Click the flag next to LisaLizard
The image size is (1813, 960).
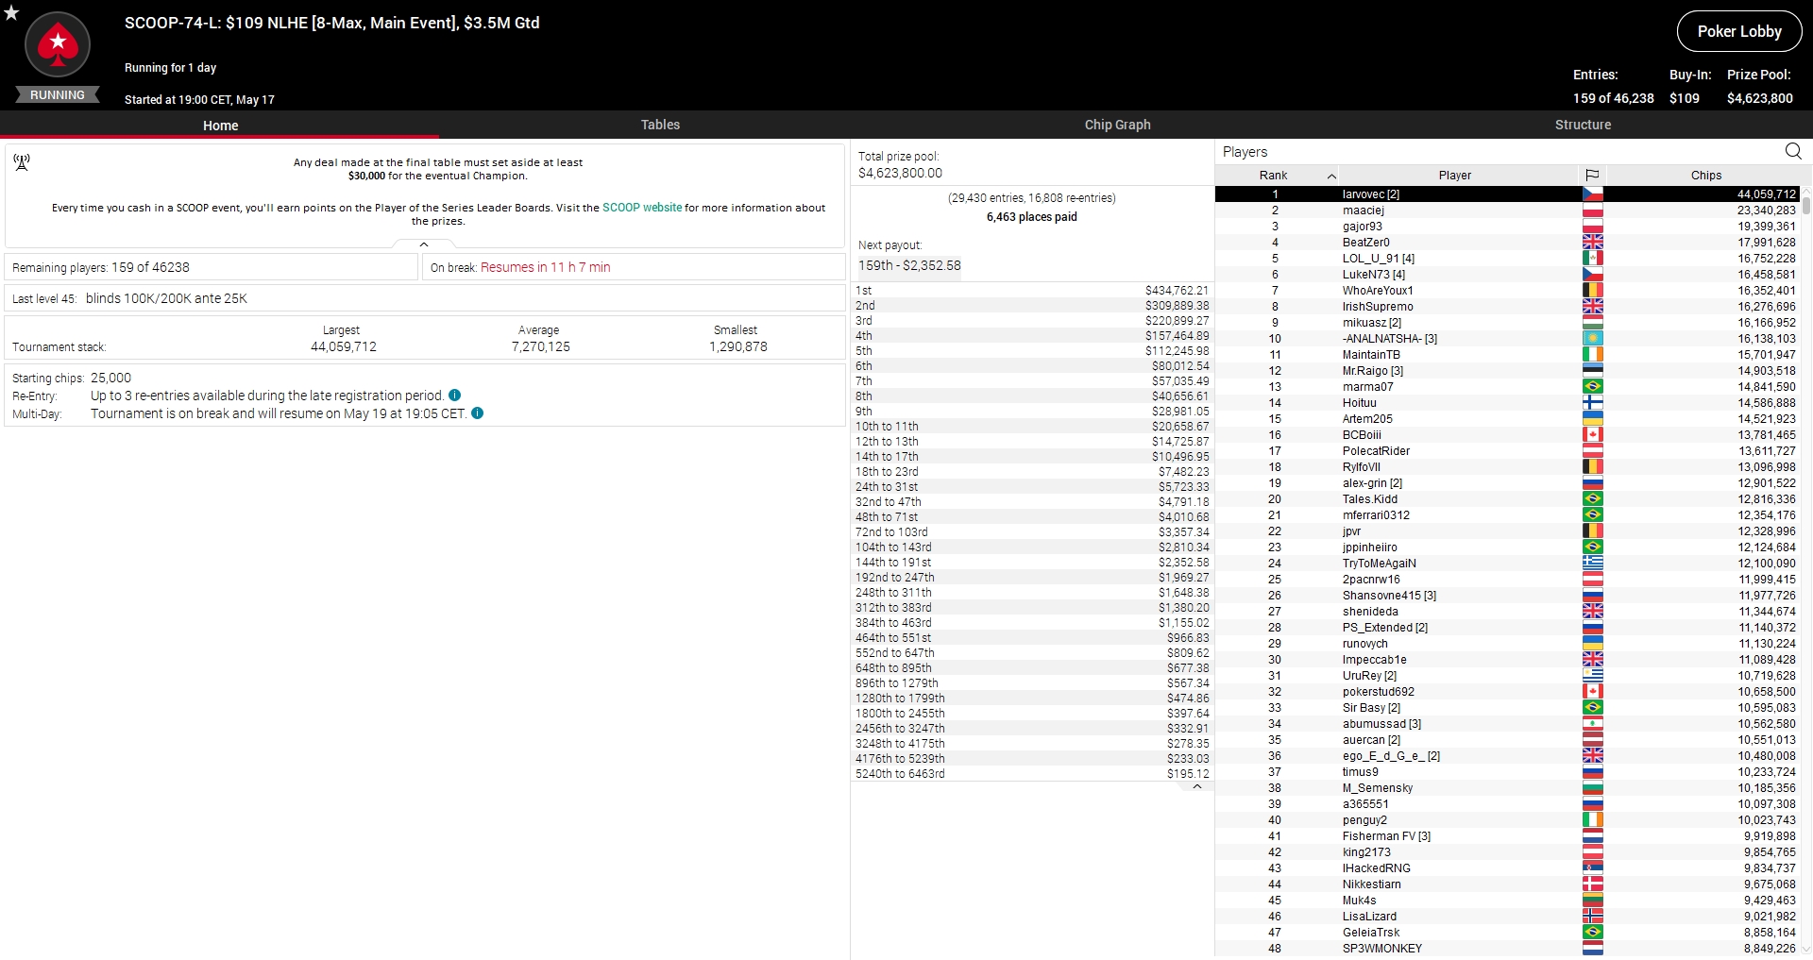[x=1593, y=917]
